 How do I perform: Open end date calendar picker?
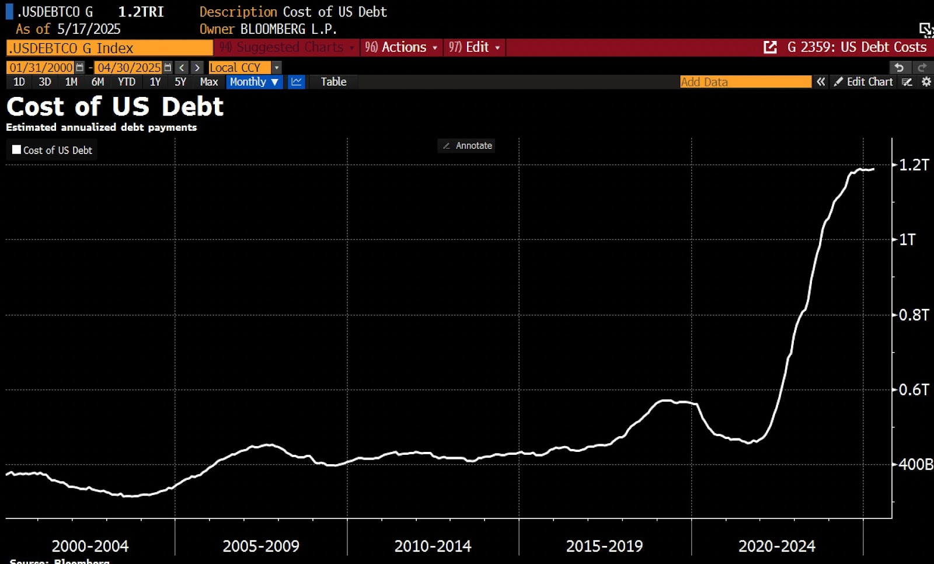[168, 68]
